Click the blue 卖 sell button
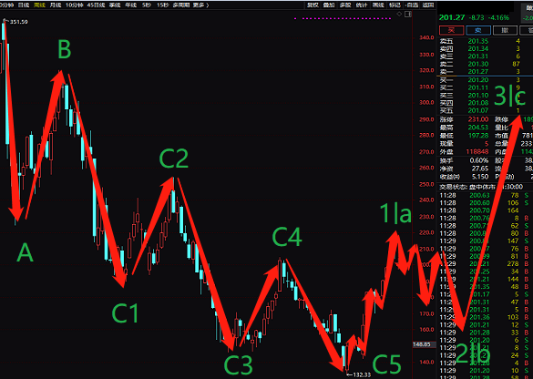This screenshot has width=533, height=379. click(x=478, y=30)
